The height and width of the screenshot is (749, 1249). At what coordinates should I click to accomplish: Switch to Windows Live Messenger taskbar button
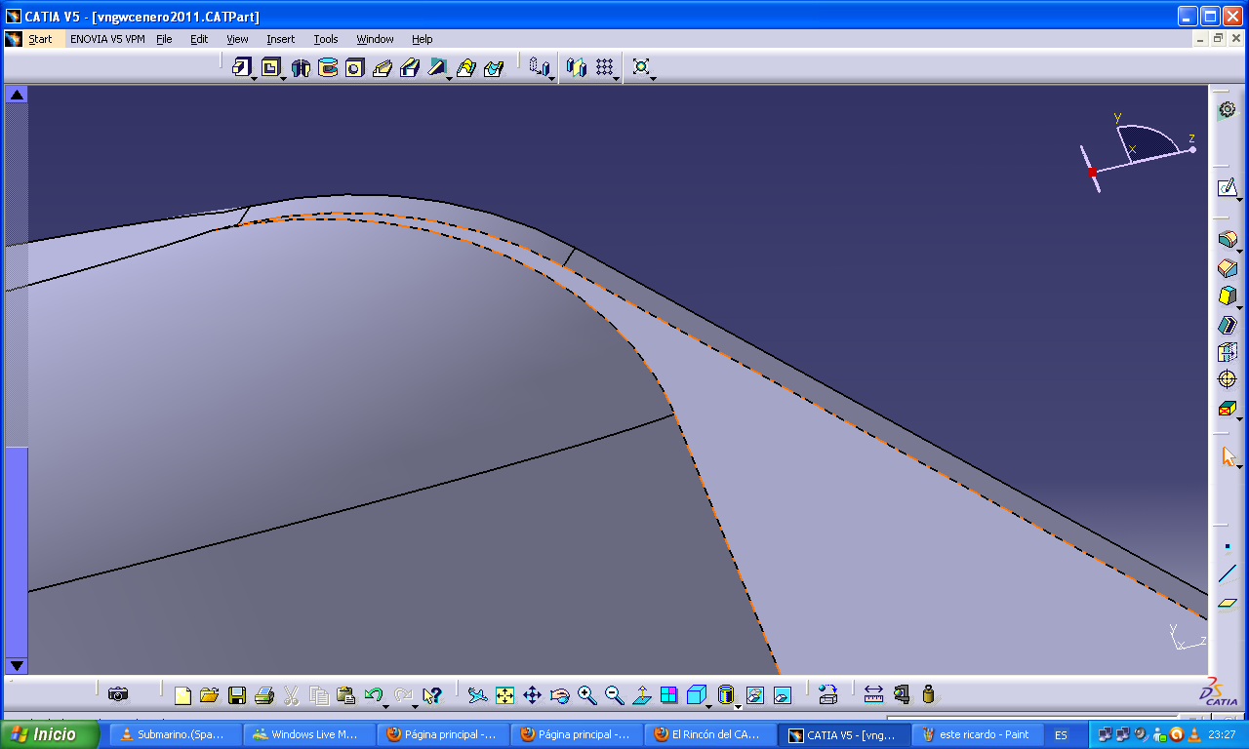tap(309, 734)
